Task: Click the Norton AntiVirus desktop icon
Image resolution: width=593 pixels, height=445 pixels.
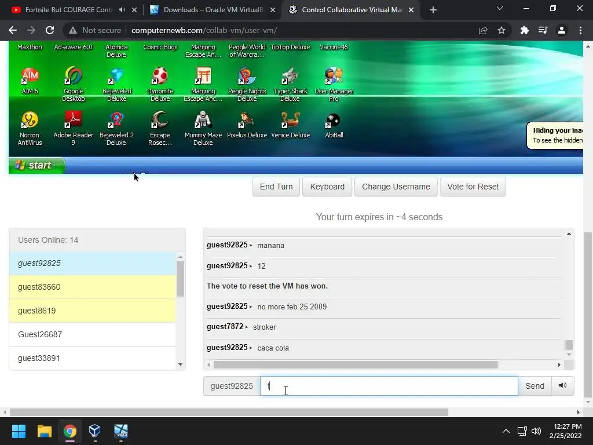Action: pos(30,128)
